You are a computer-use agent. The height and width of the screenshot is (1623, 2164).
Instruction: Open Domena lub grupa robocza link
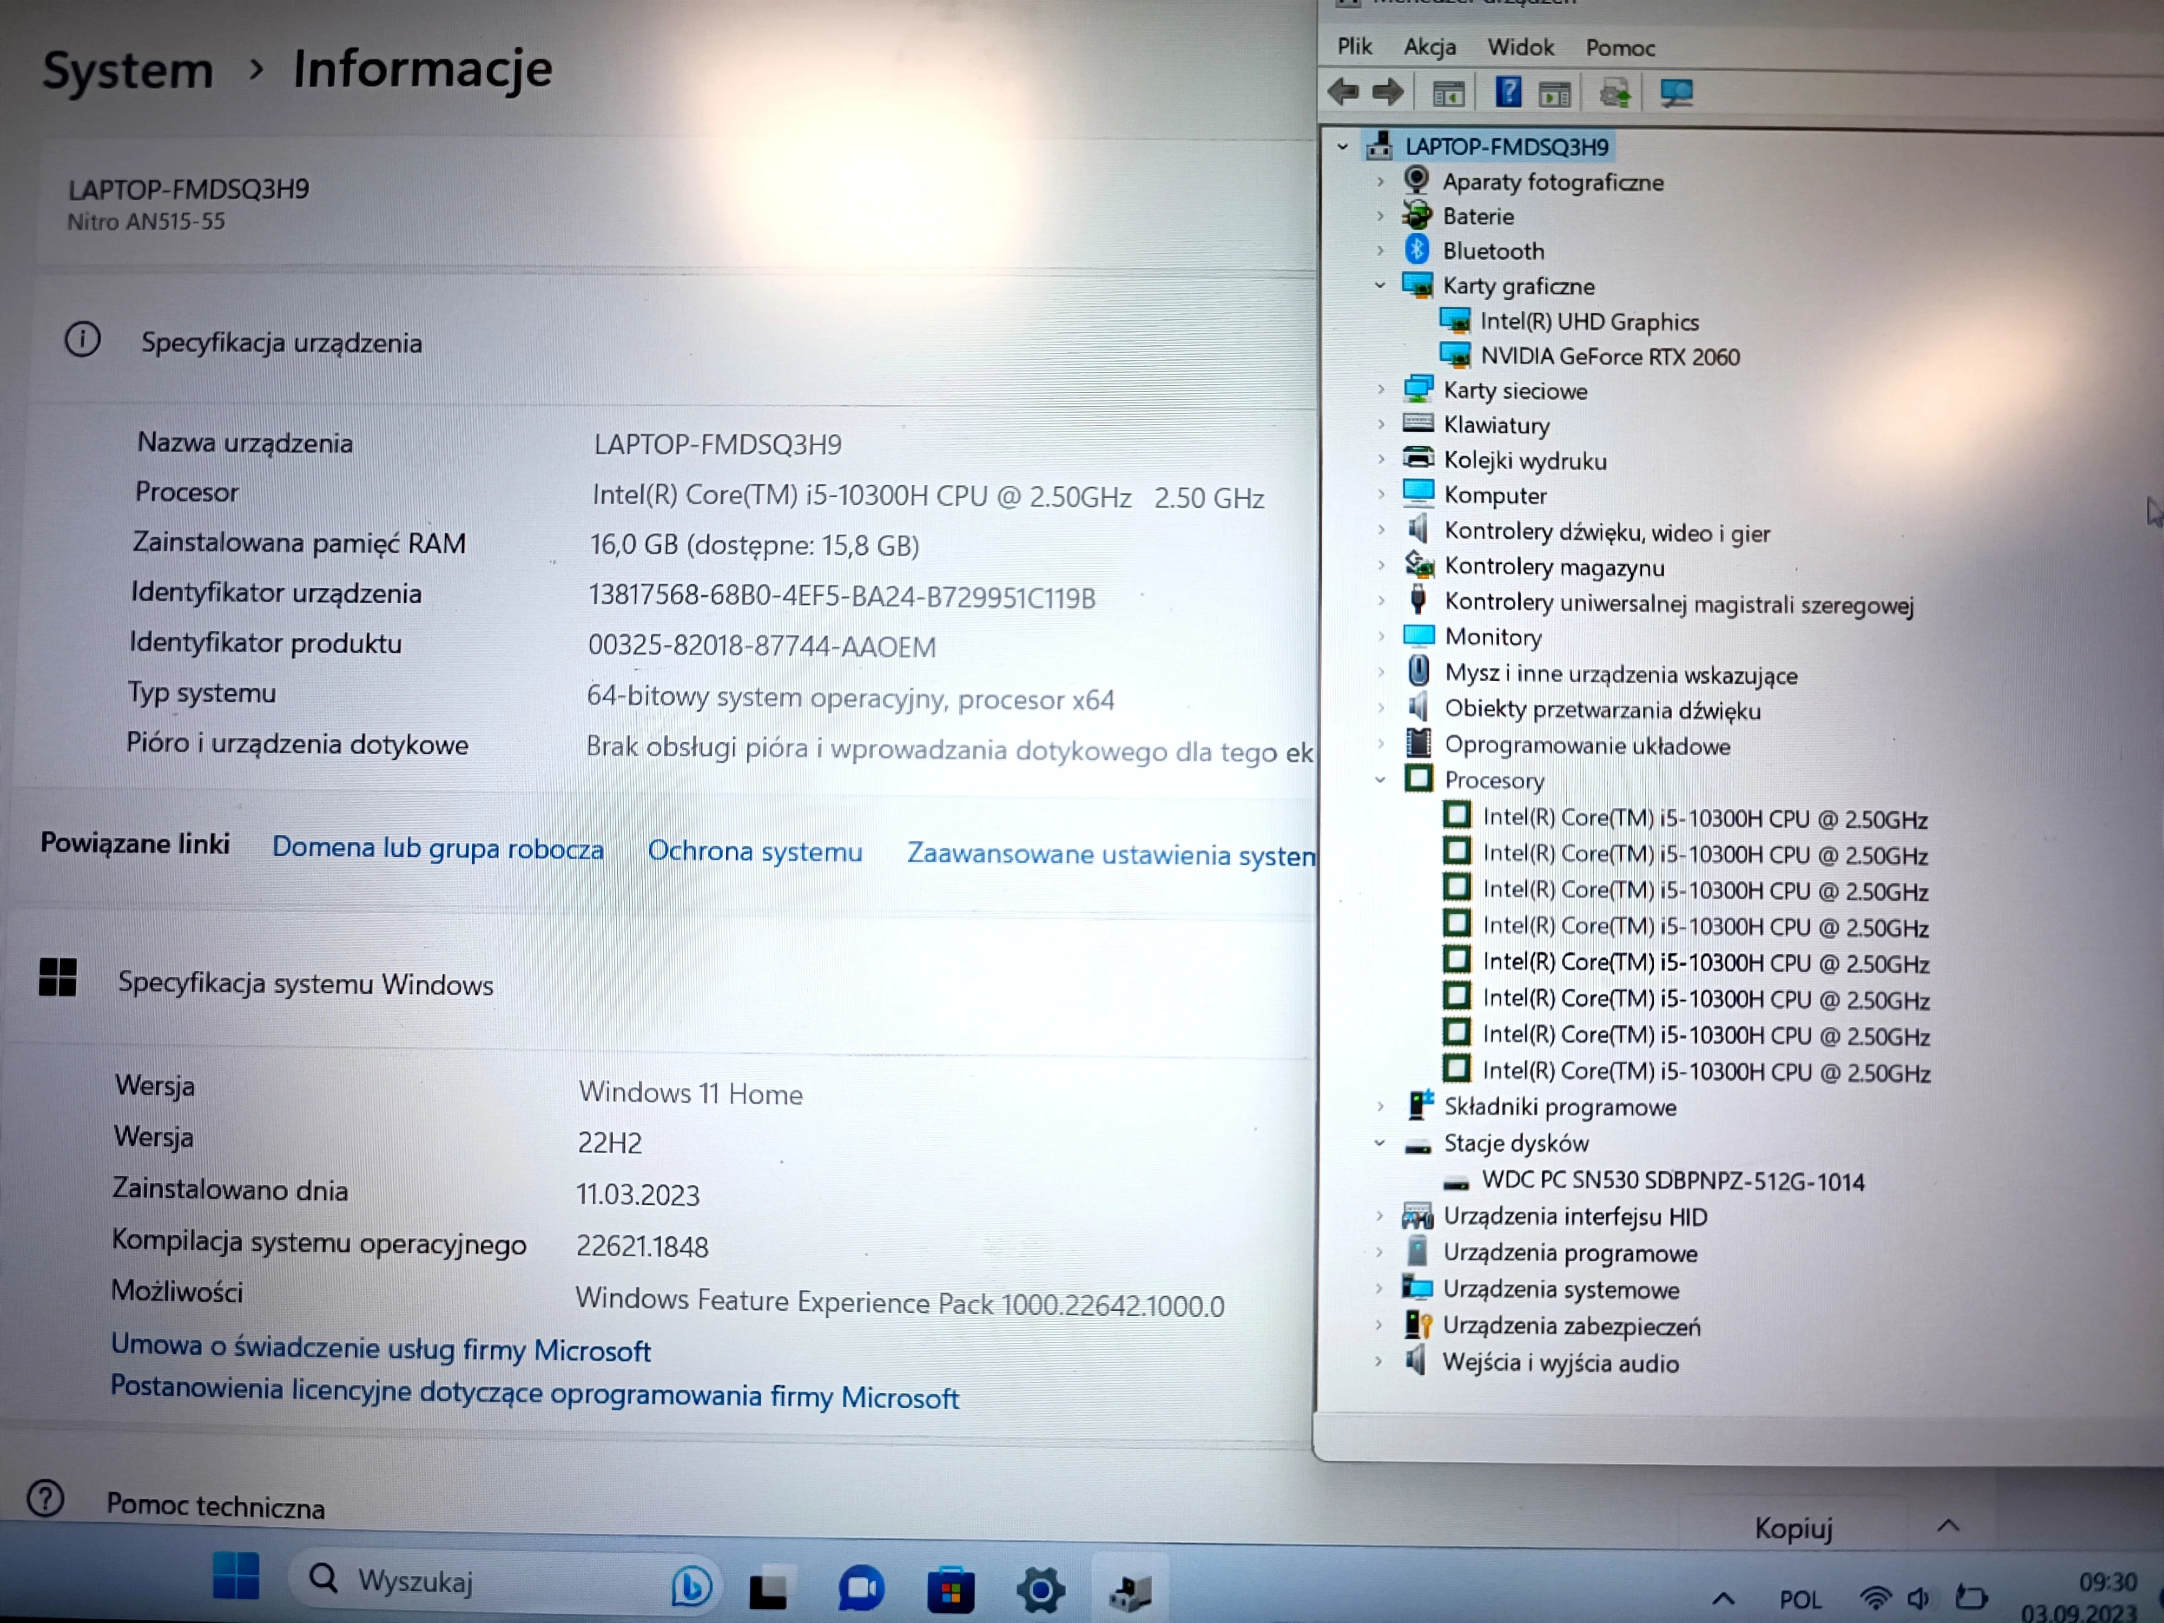click(437, 847)
